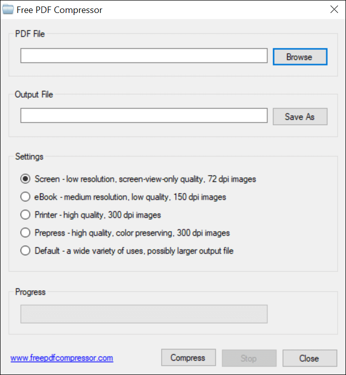The image size is (346, 375).
Task: Click the PDF File path input field
Action: 144,56
